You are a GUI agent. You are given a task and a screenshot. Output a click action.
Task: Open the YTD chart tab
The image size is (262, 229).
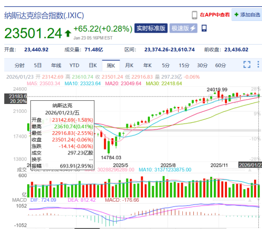74,66
